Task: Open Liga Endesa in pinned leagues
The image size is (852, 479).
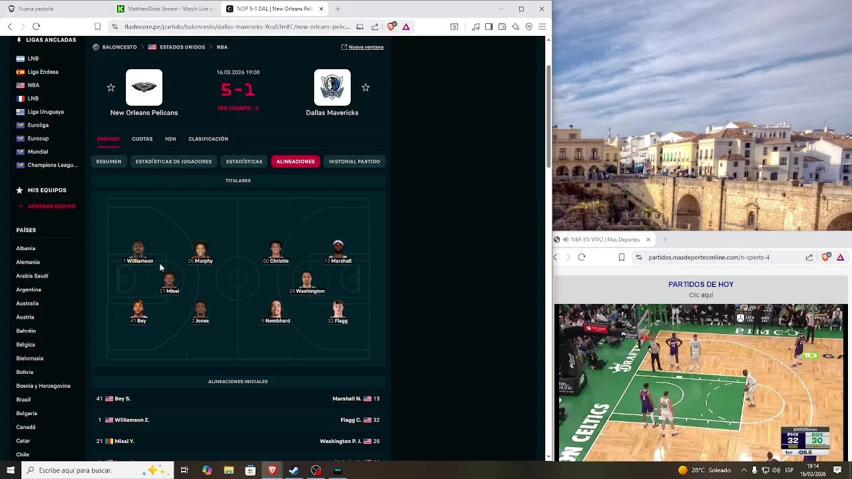Action: tap(43, 72)
